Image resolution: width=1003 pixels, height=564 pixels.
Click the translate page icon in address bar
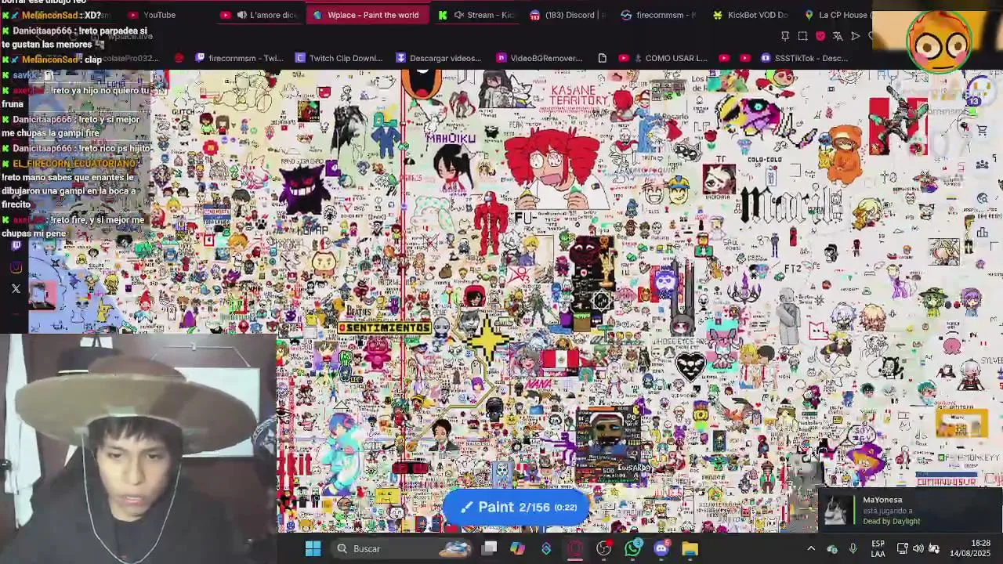(x=838, y=36)
